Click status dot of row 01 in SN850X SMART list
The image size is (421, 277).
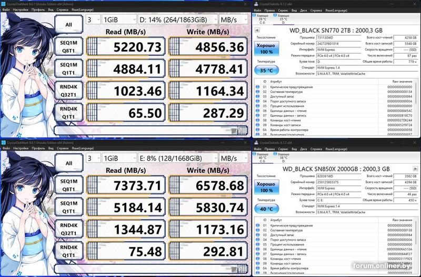257,226
